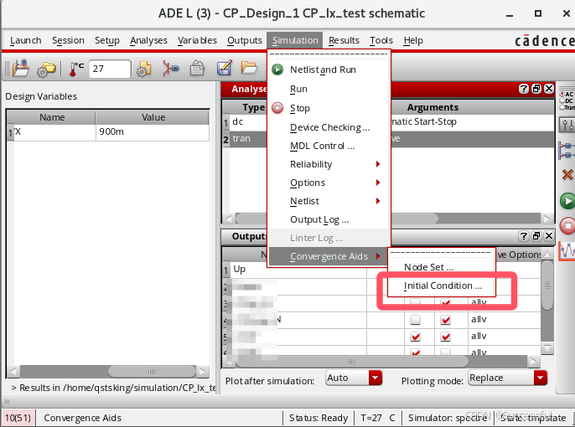575x427 pixels.
Task: Click the temperature input field showing 27
Action: tap(110, 69)
